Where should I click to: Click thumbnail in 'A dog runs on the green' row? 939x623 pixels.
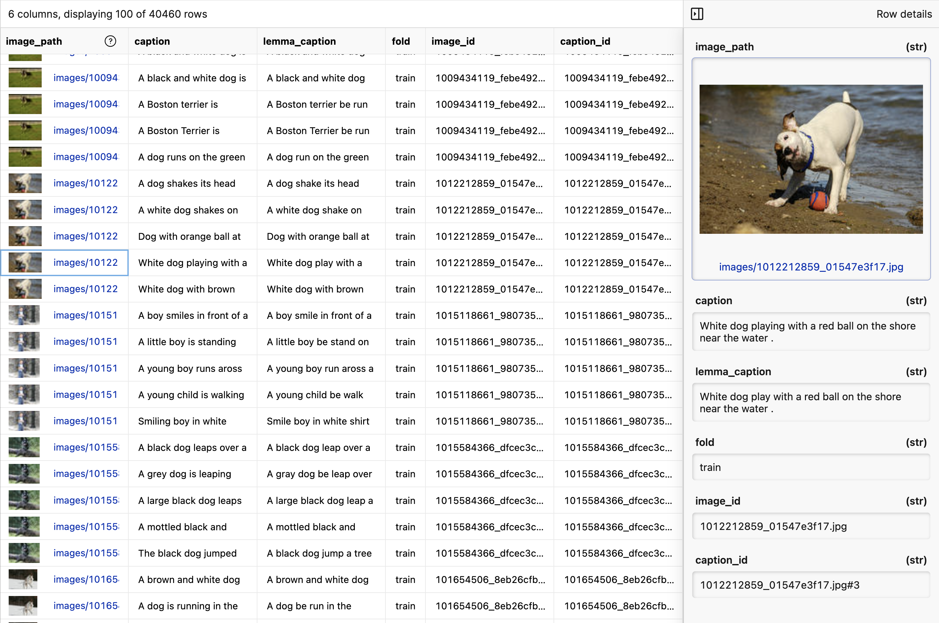coord(25,156)
